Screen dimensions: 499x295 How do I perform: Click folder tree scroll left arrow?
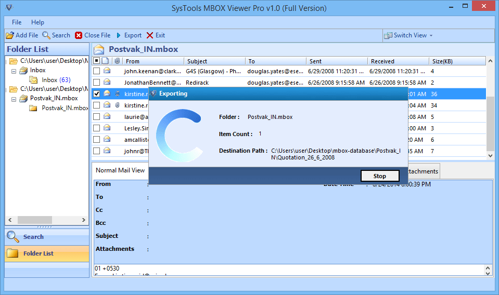(x=10, y=220)
